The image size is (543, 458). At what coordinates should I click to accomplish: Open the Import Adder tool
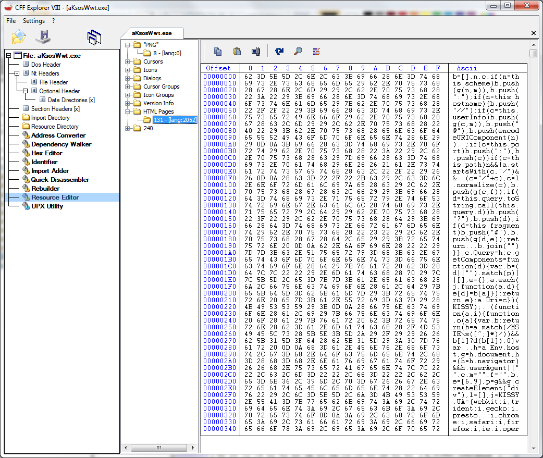[x=50, y=171]
